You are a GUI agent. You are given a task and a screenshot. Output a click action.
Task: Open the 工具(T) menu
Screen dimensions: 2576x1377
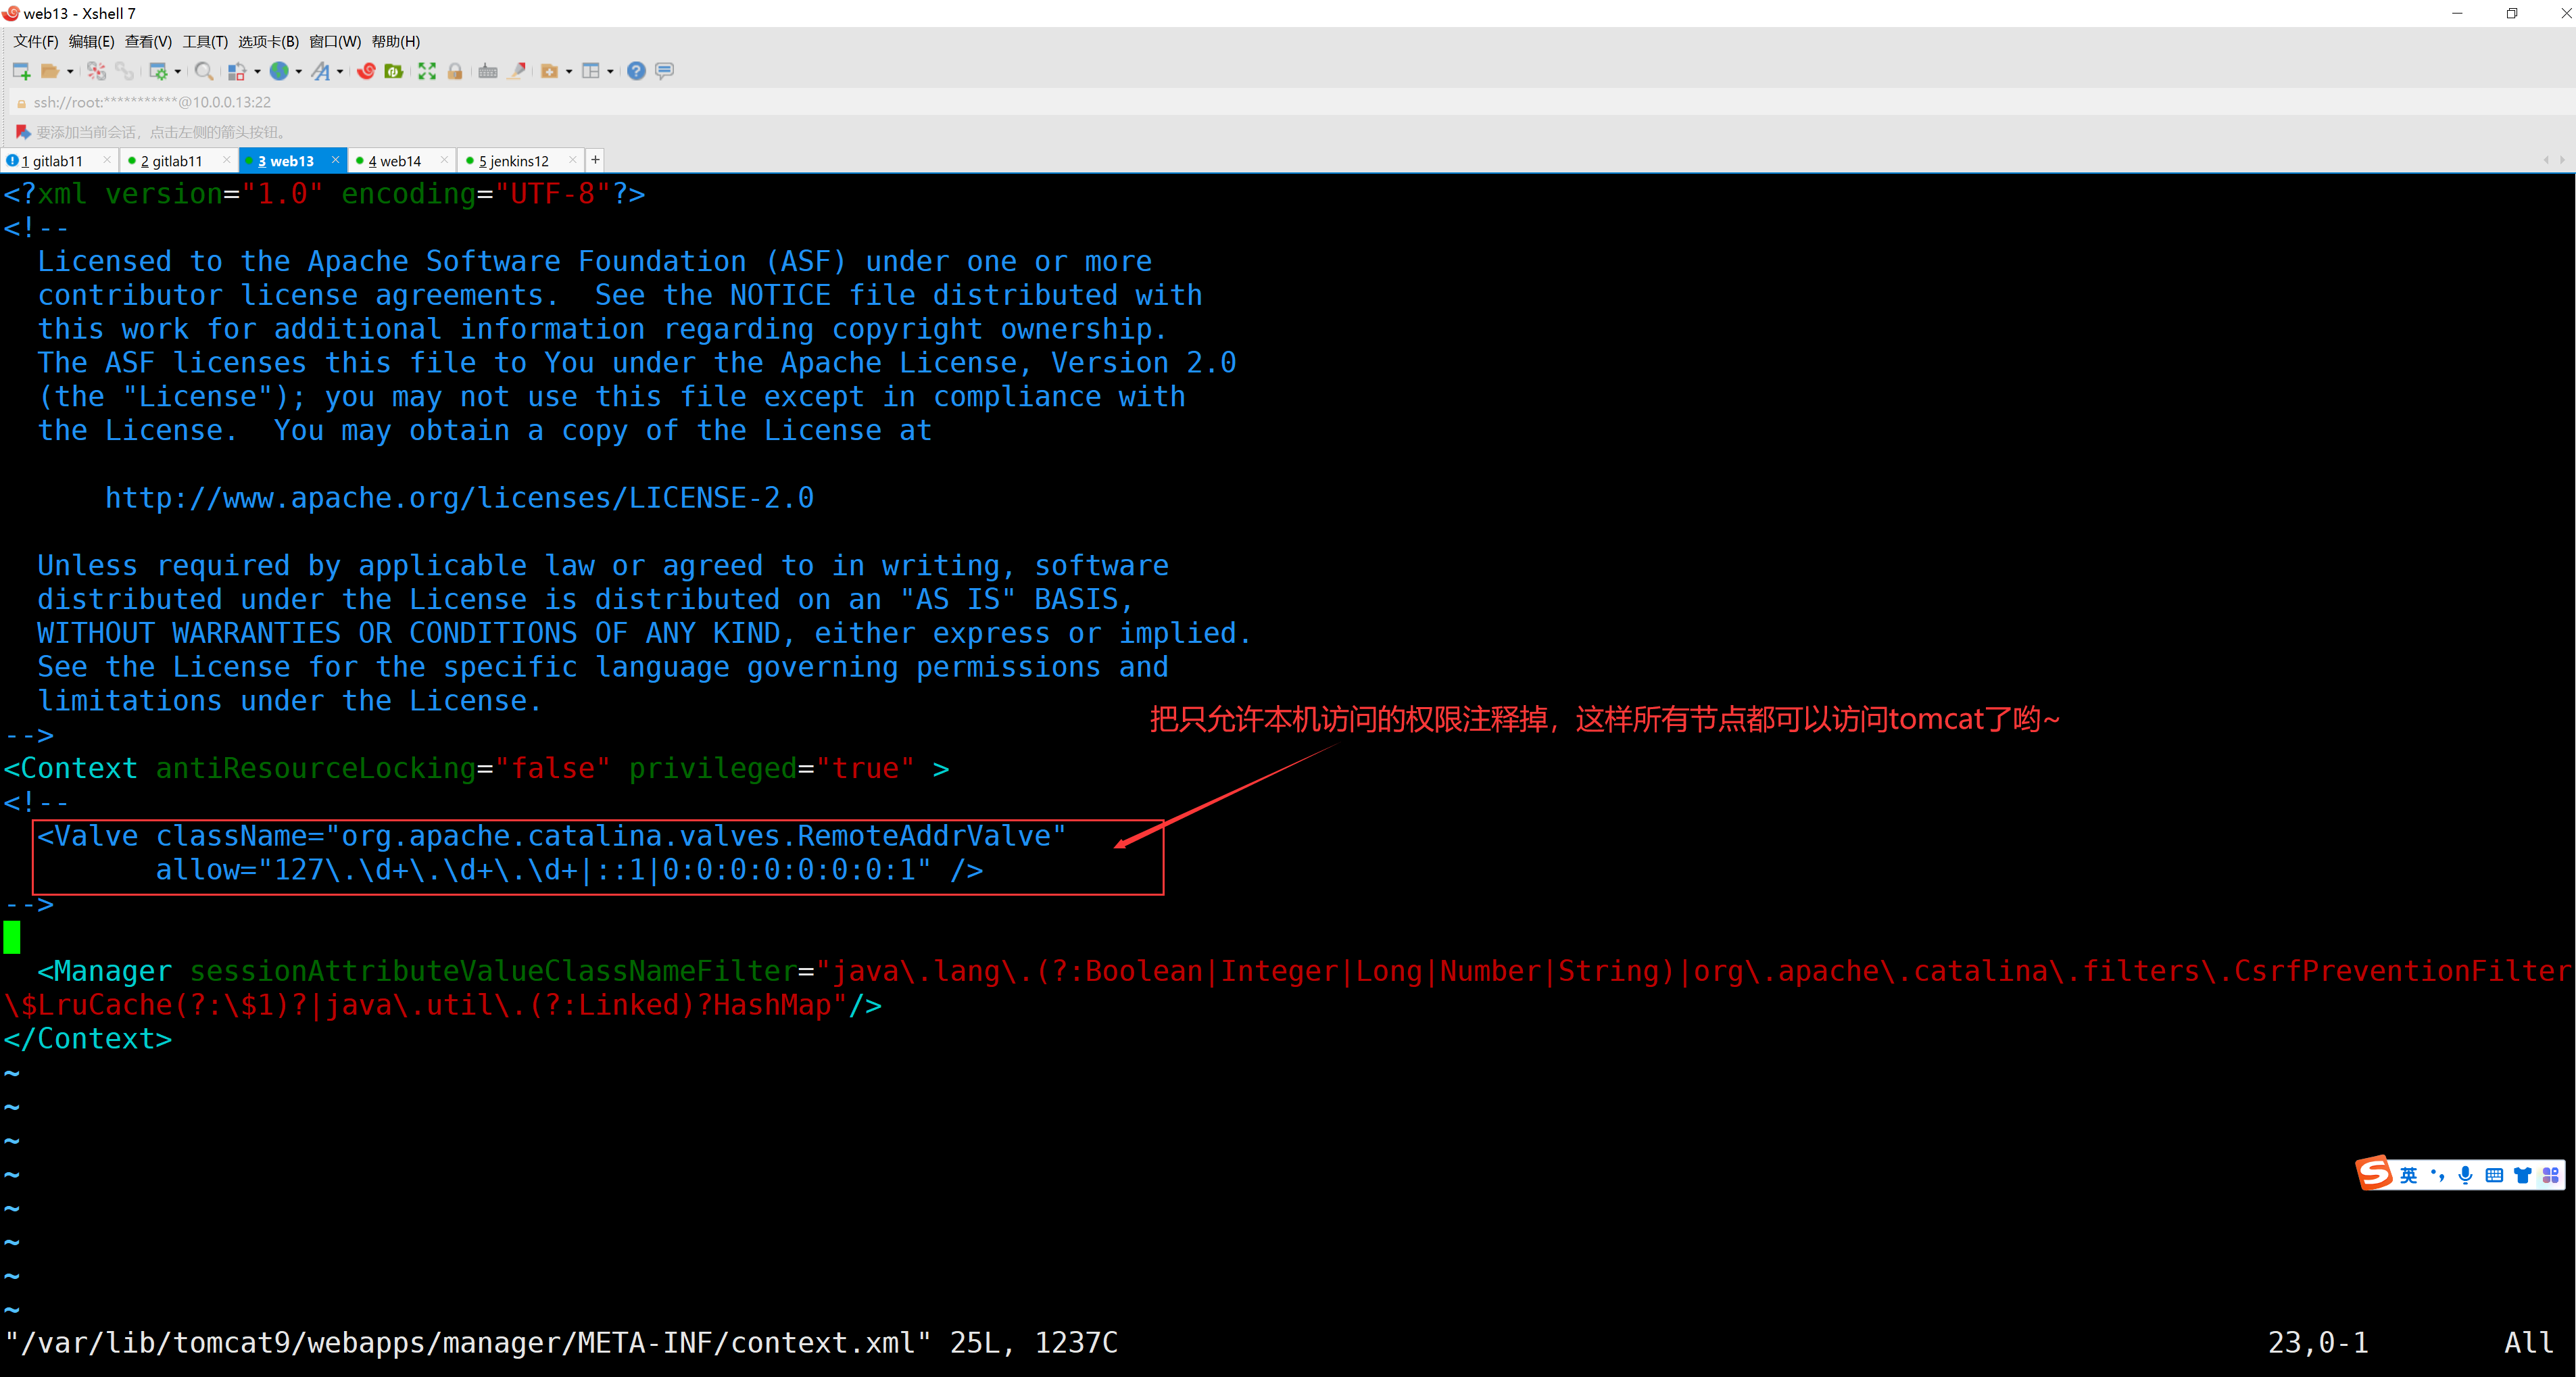[x=204, y=41]
